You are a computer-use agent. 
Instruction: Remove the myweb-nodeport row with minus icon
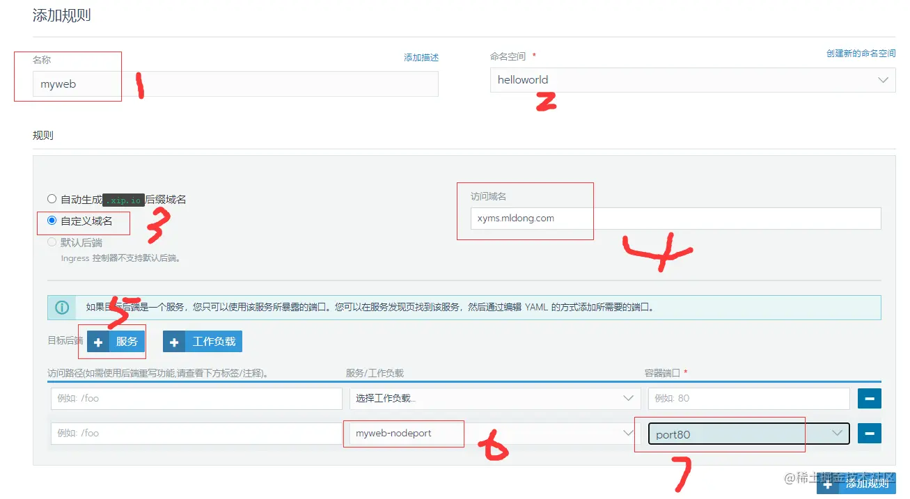870,434
